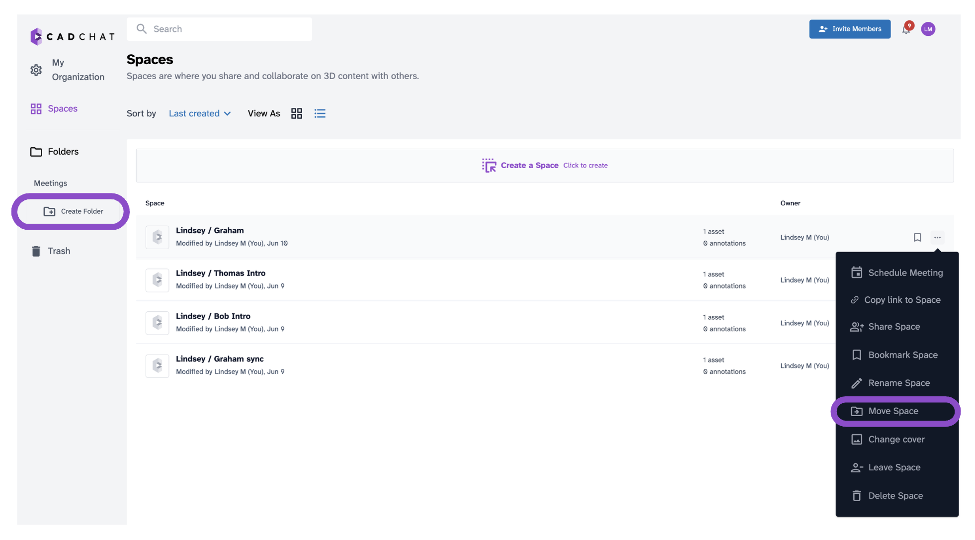
Task: Open Meetings folder in sidebar
Action: 50,183
